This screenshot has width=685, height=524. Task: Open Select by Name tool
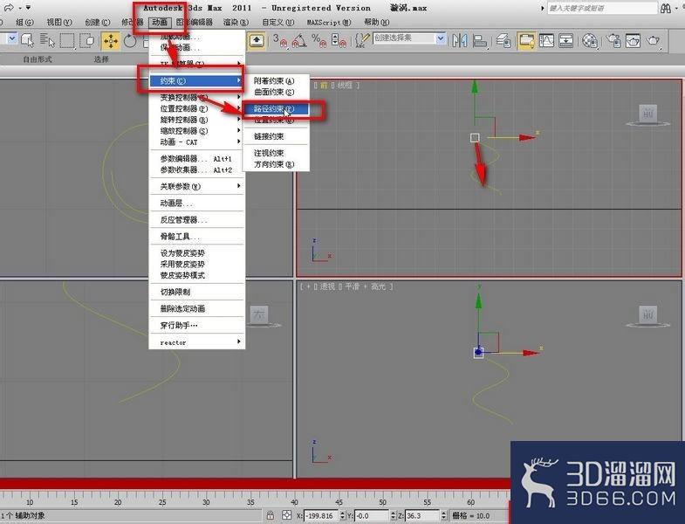click(47, 40)
